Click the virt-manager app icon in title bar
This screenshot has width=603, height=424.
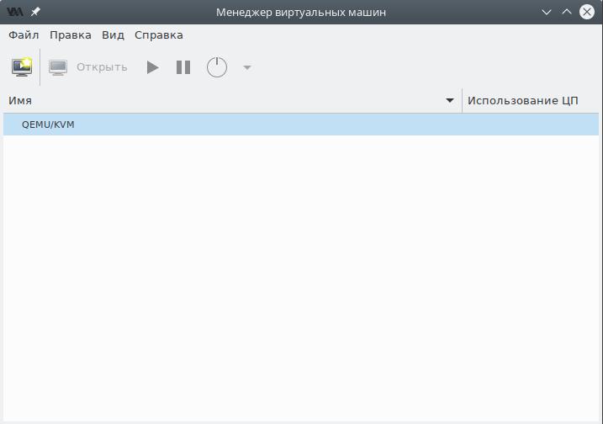point(15,12)
